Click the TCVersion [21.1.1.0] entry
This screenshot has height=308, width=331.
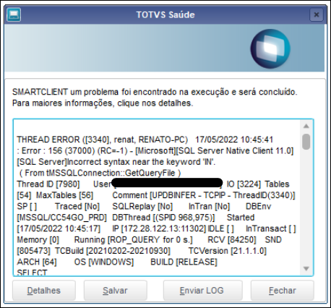click(x=228, y=251)
